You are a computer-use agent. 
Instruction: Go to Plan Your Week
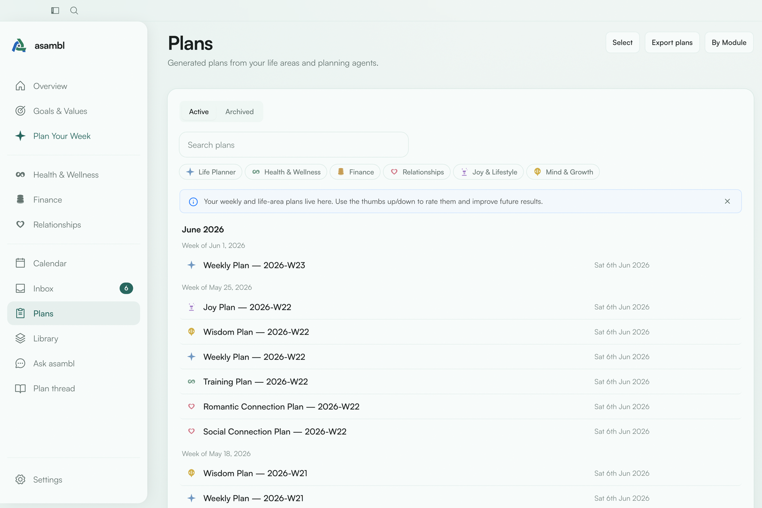74,136
